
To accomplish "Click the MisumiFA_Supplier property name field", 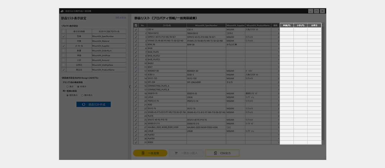I will pyautogui.click(x=109, y=46).
